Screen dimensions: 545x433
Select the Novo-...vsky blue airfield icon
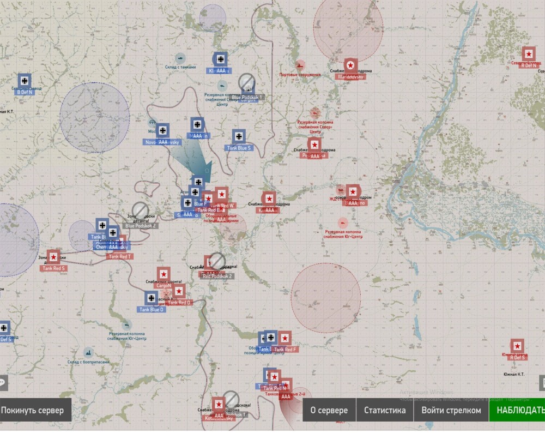click(162, 131)
